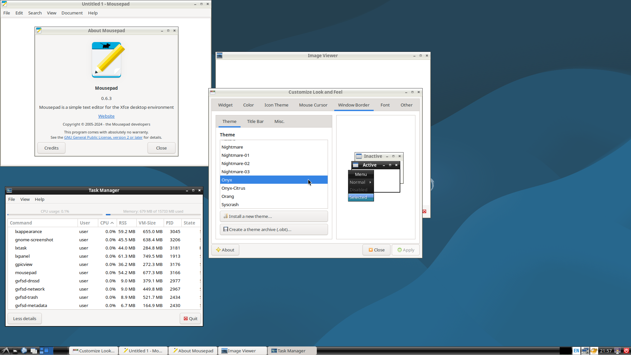
Task: Quit the Task Manager
Action: [x=190, y=319]
